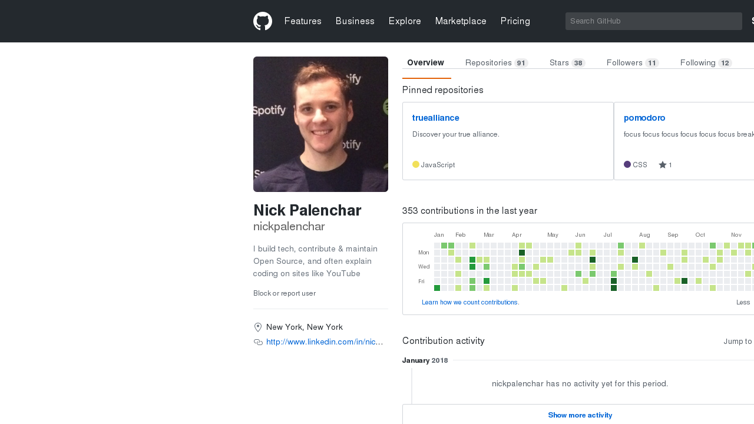Click Show more activity button

point(580,415)
